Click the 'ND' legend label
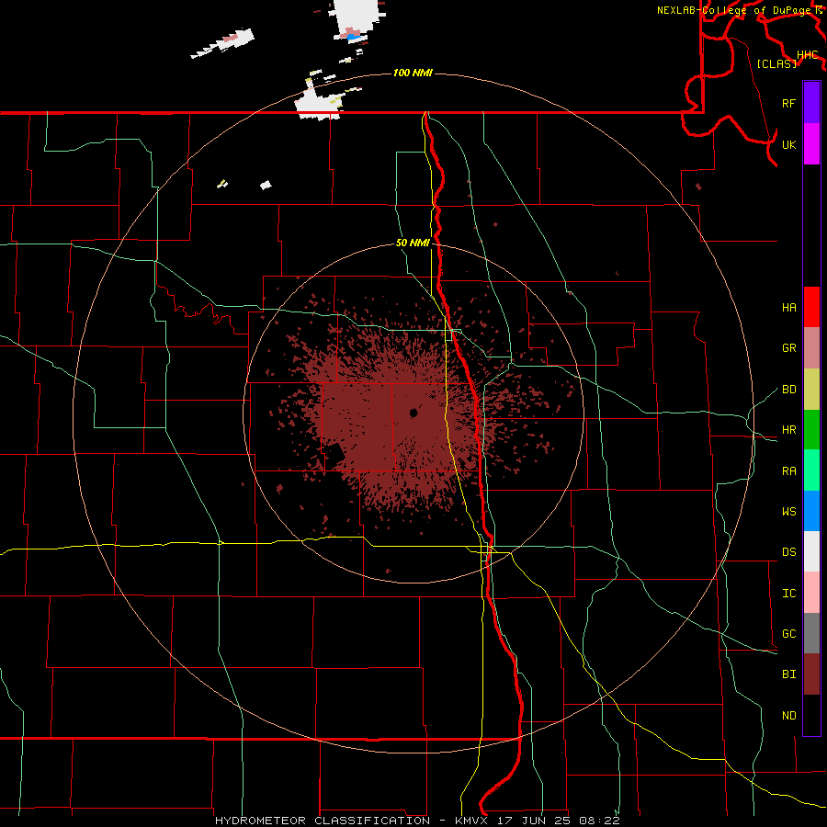827x827 pixels. coord(788,716)
